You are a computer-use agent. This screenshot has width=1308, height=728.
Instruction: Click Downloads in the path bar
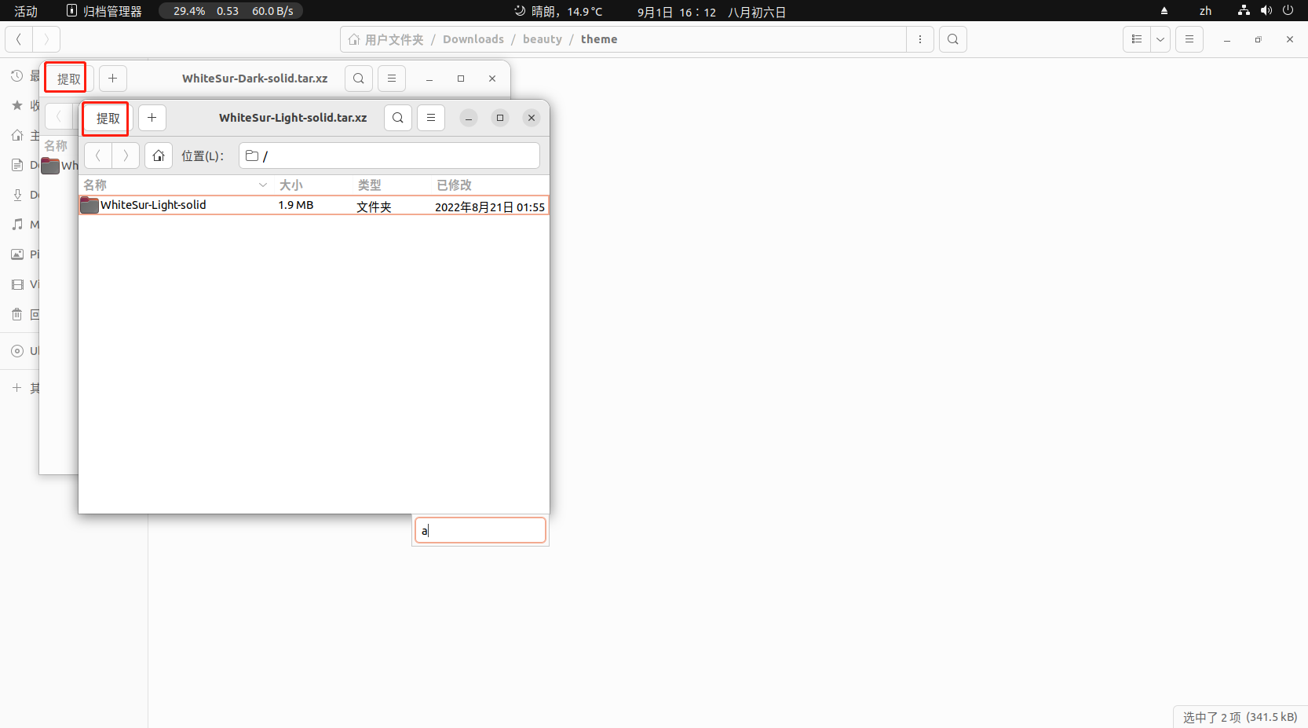[473, 39]
